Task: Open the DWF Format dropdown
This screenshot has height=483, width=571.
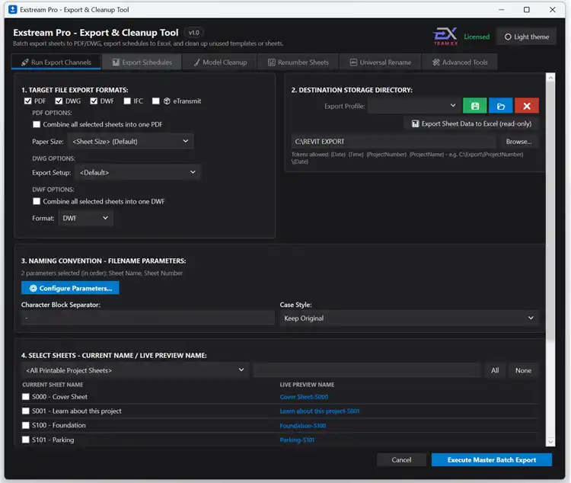Action: [85, 218]
